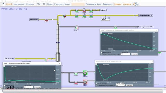Click the Завершить button

[x=108, y=4]
